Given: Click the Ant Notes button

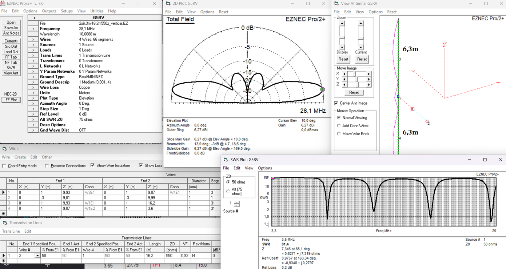Looking at the screenshot, I should click(x=11, y=33).
